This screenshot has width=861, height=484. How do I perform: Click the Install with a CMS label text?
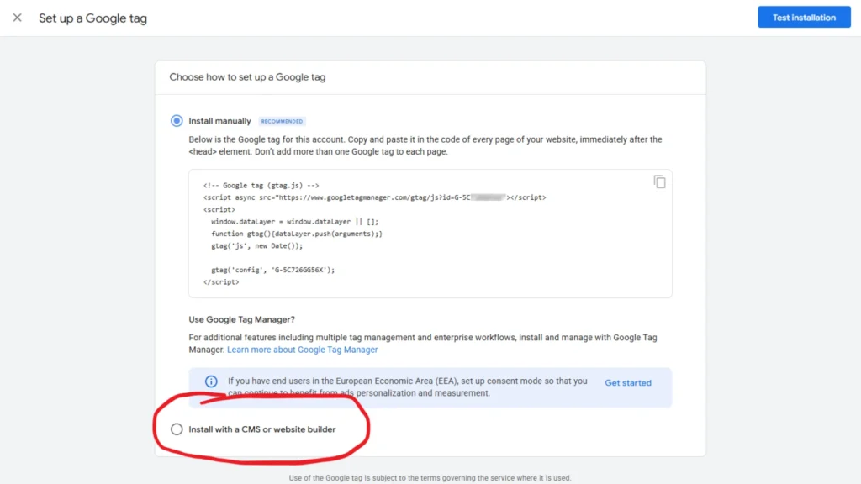pyautogui.click(x=261, y=429)
